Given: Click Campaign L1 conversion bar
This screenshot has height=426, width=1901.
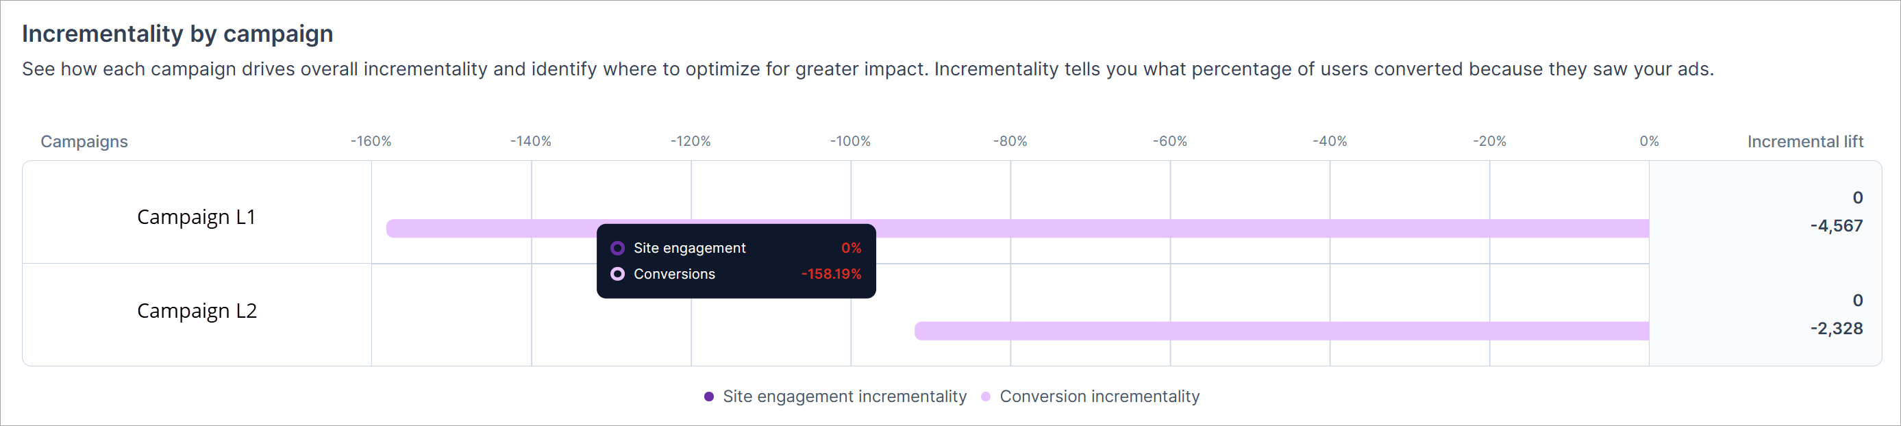Looking at the screenshot, I should (x=1254, y=229).
